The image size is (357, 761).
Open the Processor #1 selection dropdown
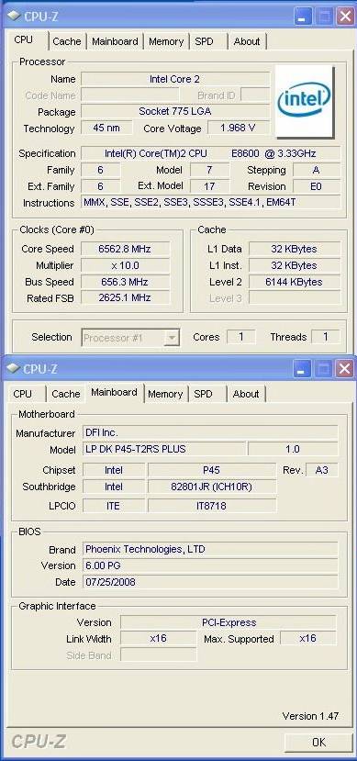(x=172, y=337)
